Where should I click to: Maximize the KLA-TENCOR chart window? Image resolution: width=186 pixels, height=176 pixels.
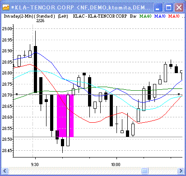tap(168, 7)
